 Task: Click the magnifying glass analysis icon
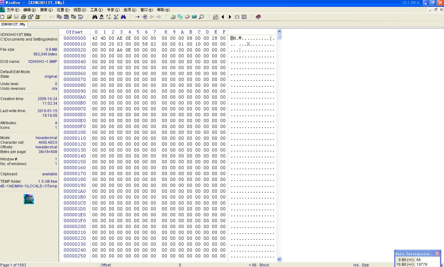coord(201,17)
